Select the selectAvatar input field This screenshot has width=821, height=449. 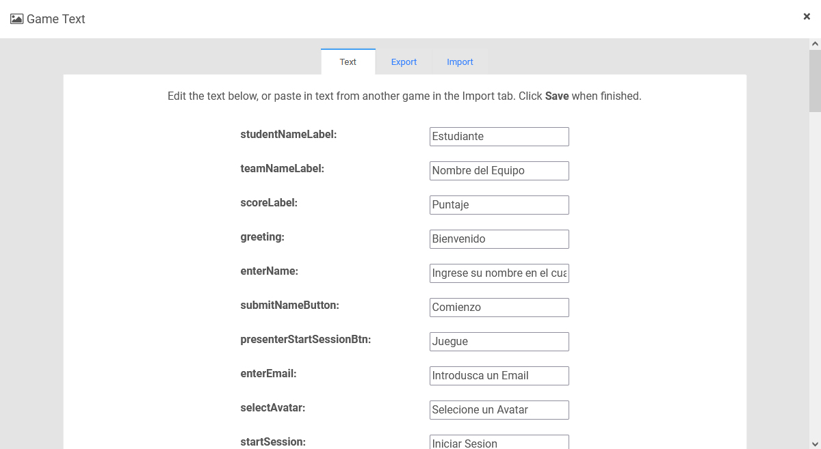(x=499, y=410)
